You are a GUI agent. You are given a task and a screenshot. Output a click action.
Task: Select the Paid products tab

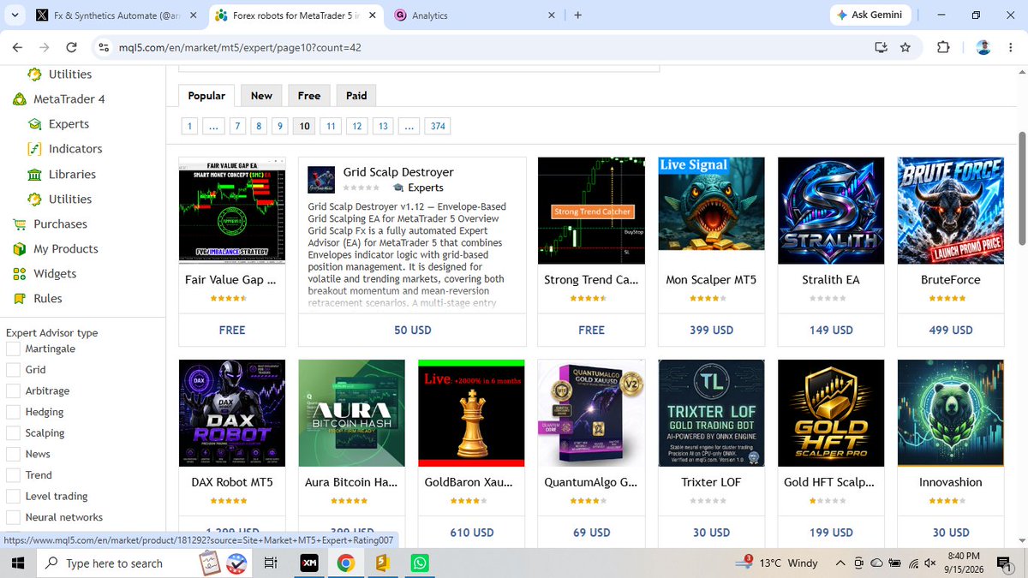pyautogui.click(x=356, y=96)
